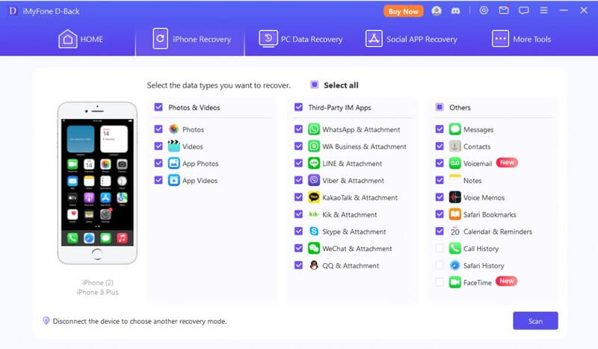Image resolution: width=598 pixels, height=349 pixels.
Task: Uncheck the Skype & Attachment checkbox
Action: tap(298, 231)
